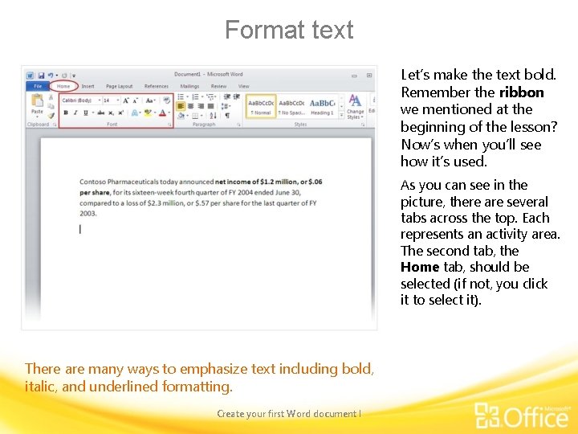This screenshot has height=434, width=578.
Task: Align text left
Action: click(x=181, y=107)
